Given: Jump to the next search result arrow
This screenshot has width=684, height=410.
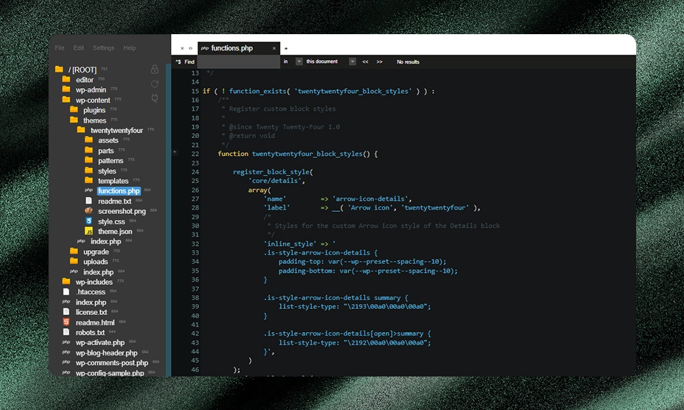Looking at the screenshot, I should (378, 61).
